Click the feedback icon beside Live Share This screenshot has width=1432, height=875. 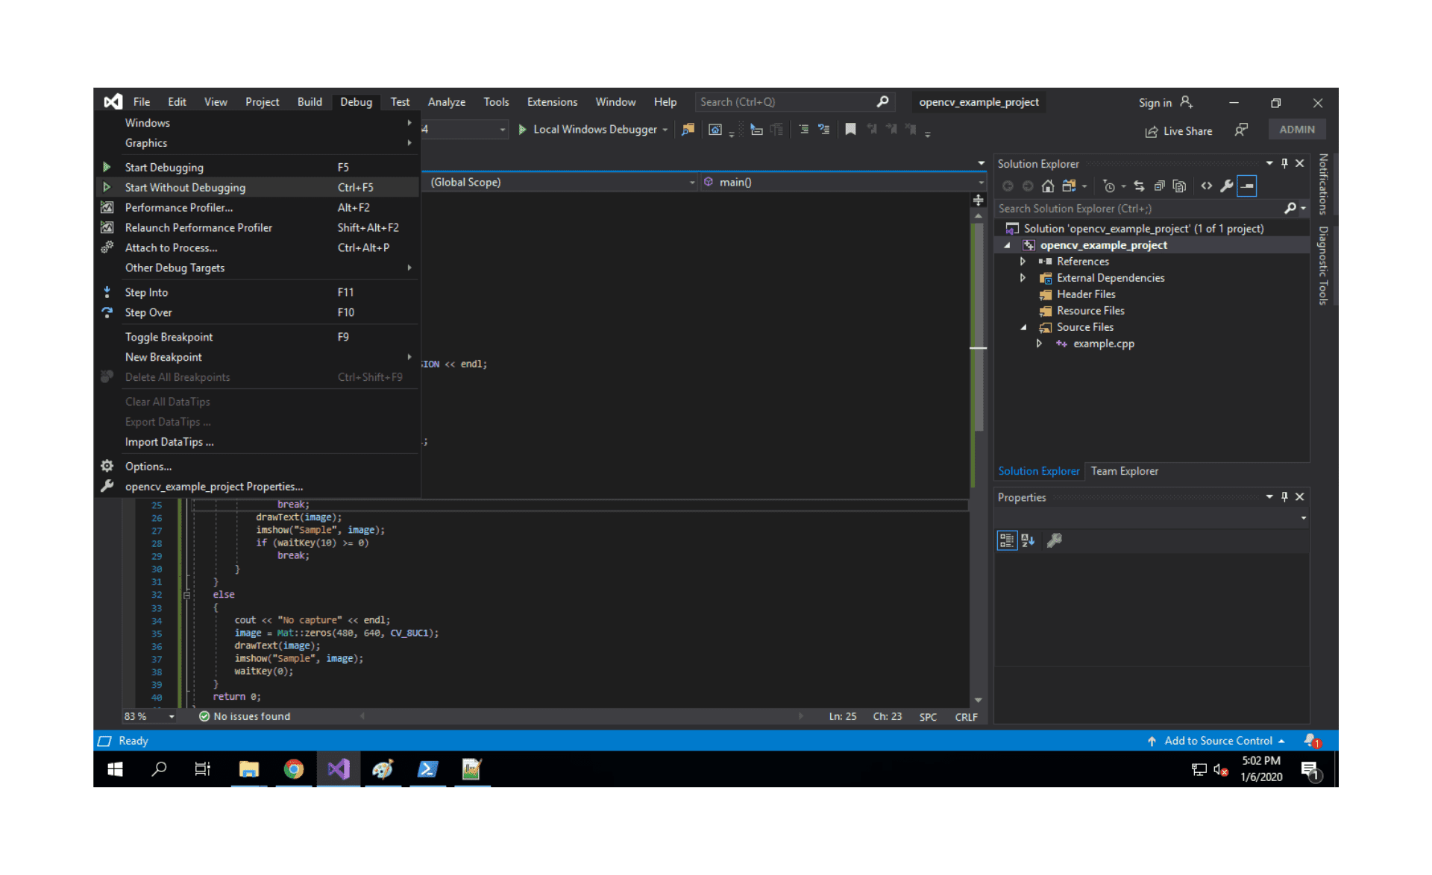coord(1241,130)
